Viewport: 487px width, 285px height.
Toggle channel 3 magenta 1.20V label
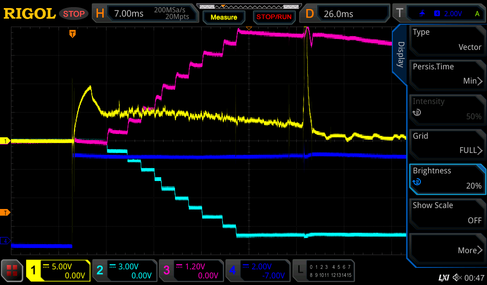(190, 271)
